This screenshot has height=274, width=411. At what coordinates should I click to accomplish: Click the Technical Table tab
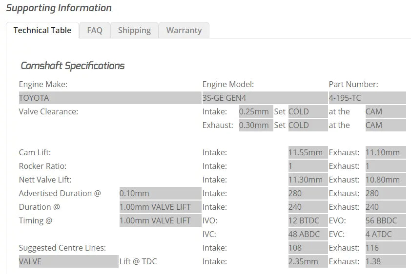(42, 30)
